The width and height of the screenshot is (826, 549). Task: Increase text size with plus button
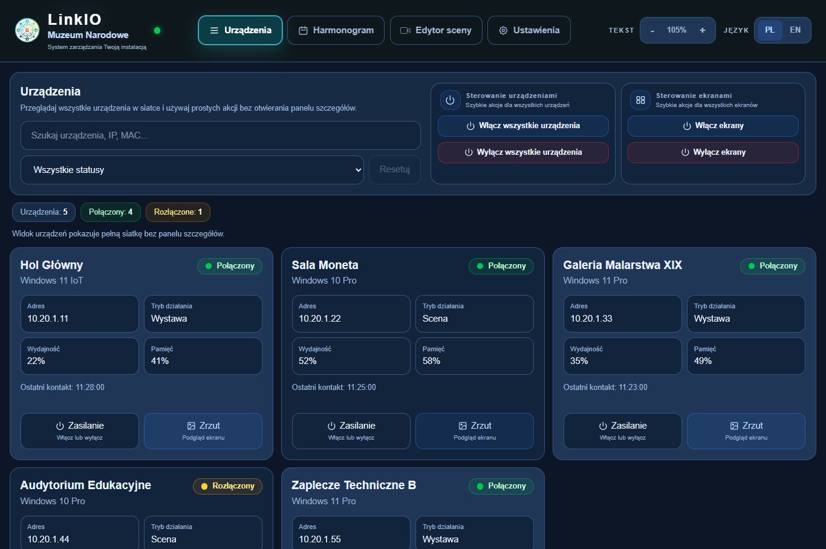click(x=702, y=30)
